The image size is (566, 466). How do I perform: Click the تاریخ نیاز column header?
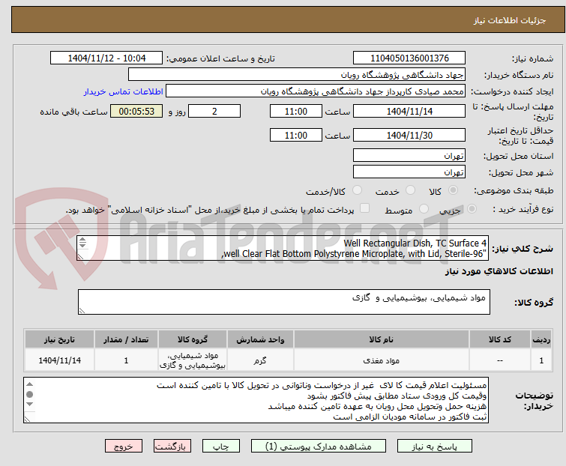pos(59,339)
